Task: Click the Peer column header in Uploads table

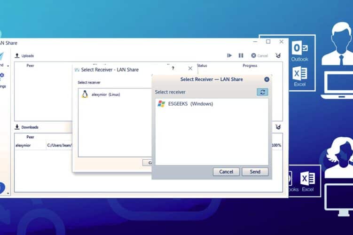Action: (30, 65)
